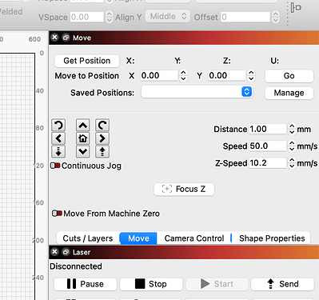Adjust the Offset stepper arrows
This screenshot has width=319, height=300.
pos(276,17)
